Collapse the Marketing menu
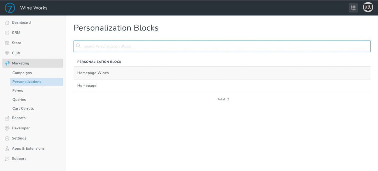The image size is (378, 171). click(x=33, y=63)
